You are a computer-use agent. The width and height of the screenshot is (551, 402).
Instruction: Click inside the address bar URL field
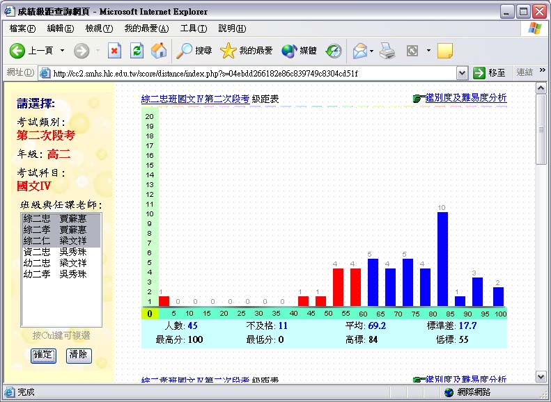[251, 73]
